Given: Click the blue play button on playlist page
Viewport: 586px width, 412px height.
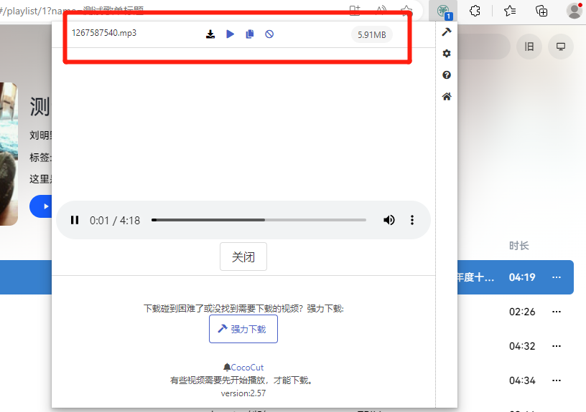Looking at the screenshot, I should point(41,206).
